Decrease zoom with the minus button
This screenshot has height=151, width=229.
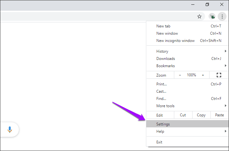point(180,75)
